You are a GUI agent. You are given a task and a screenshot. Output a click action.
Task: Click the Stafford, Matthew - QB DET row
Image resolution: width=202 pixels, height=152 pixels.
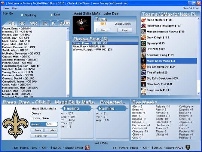(x=34, y=60)
